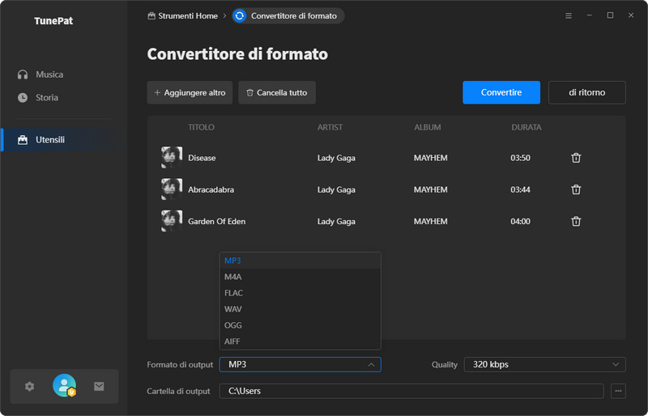Click the ARTIST column header
The height and width of the screenshot is (416, 648).
(x=330, y=127)
